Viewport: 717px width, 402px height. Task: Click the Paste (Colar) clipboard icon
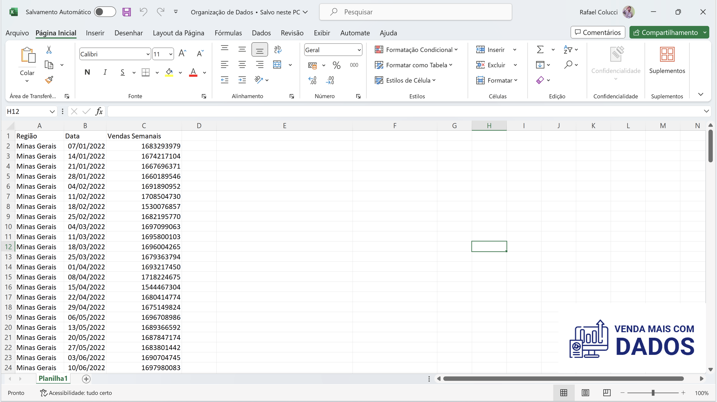click(28, 55)
